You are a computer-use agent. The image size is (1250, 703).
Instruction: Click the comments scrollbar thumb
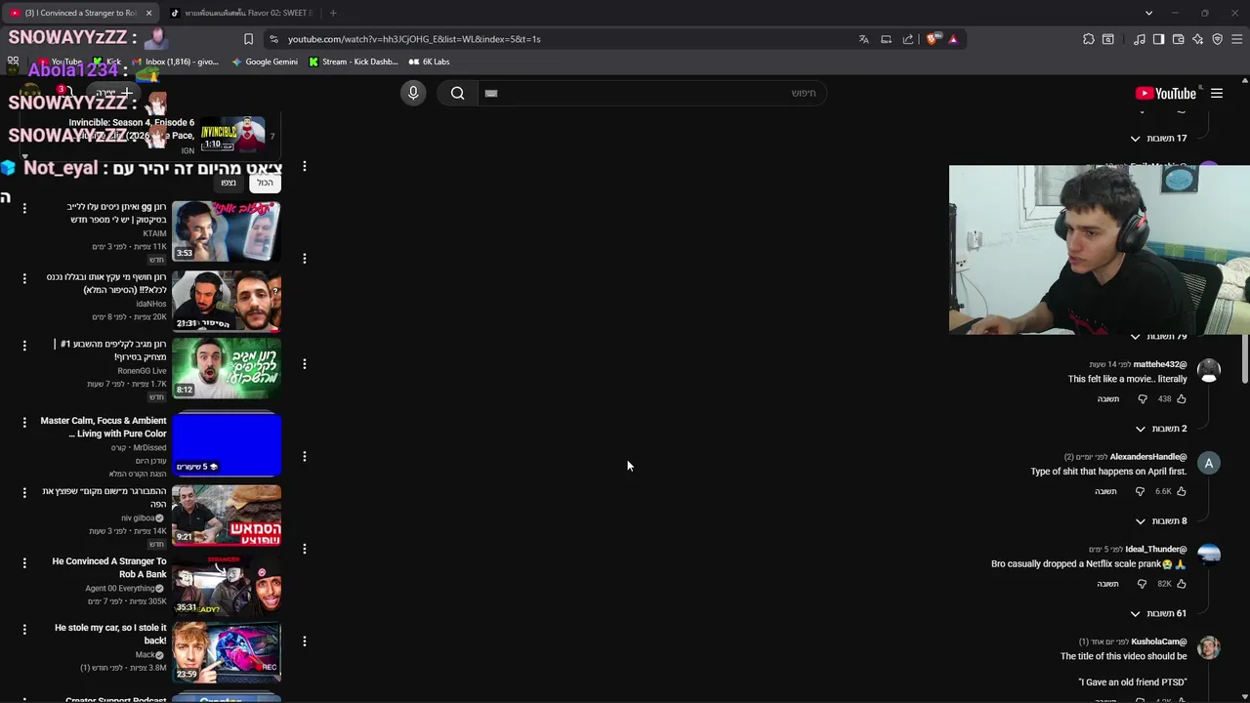(x=1244, y=358)
